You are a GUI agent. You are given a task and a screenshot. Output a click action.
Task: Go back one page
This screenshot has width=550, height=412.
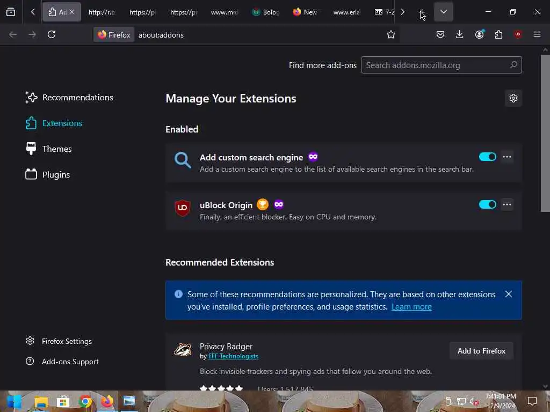pyautogui.click(x=13, y=34)
